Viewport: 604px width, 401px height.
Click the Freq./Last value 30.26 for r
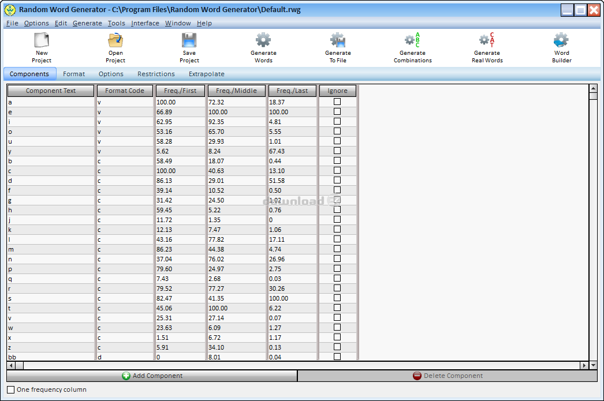(292, 288)
